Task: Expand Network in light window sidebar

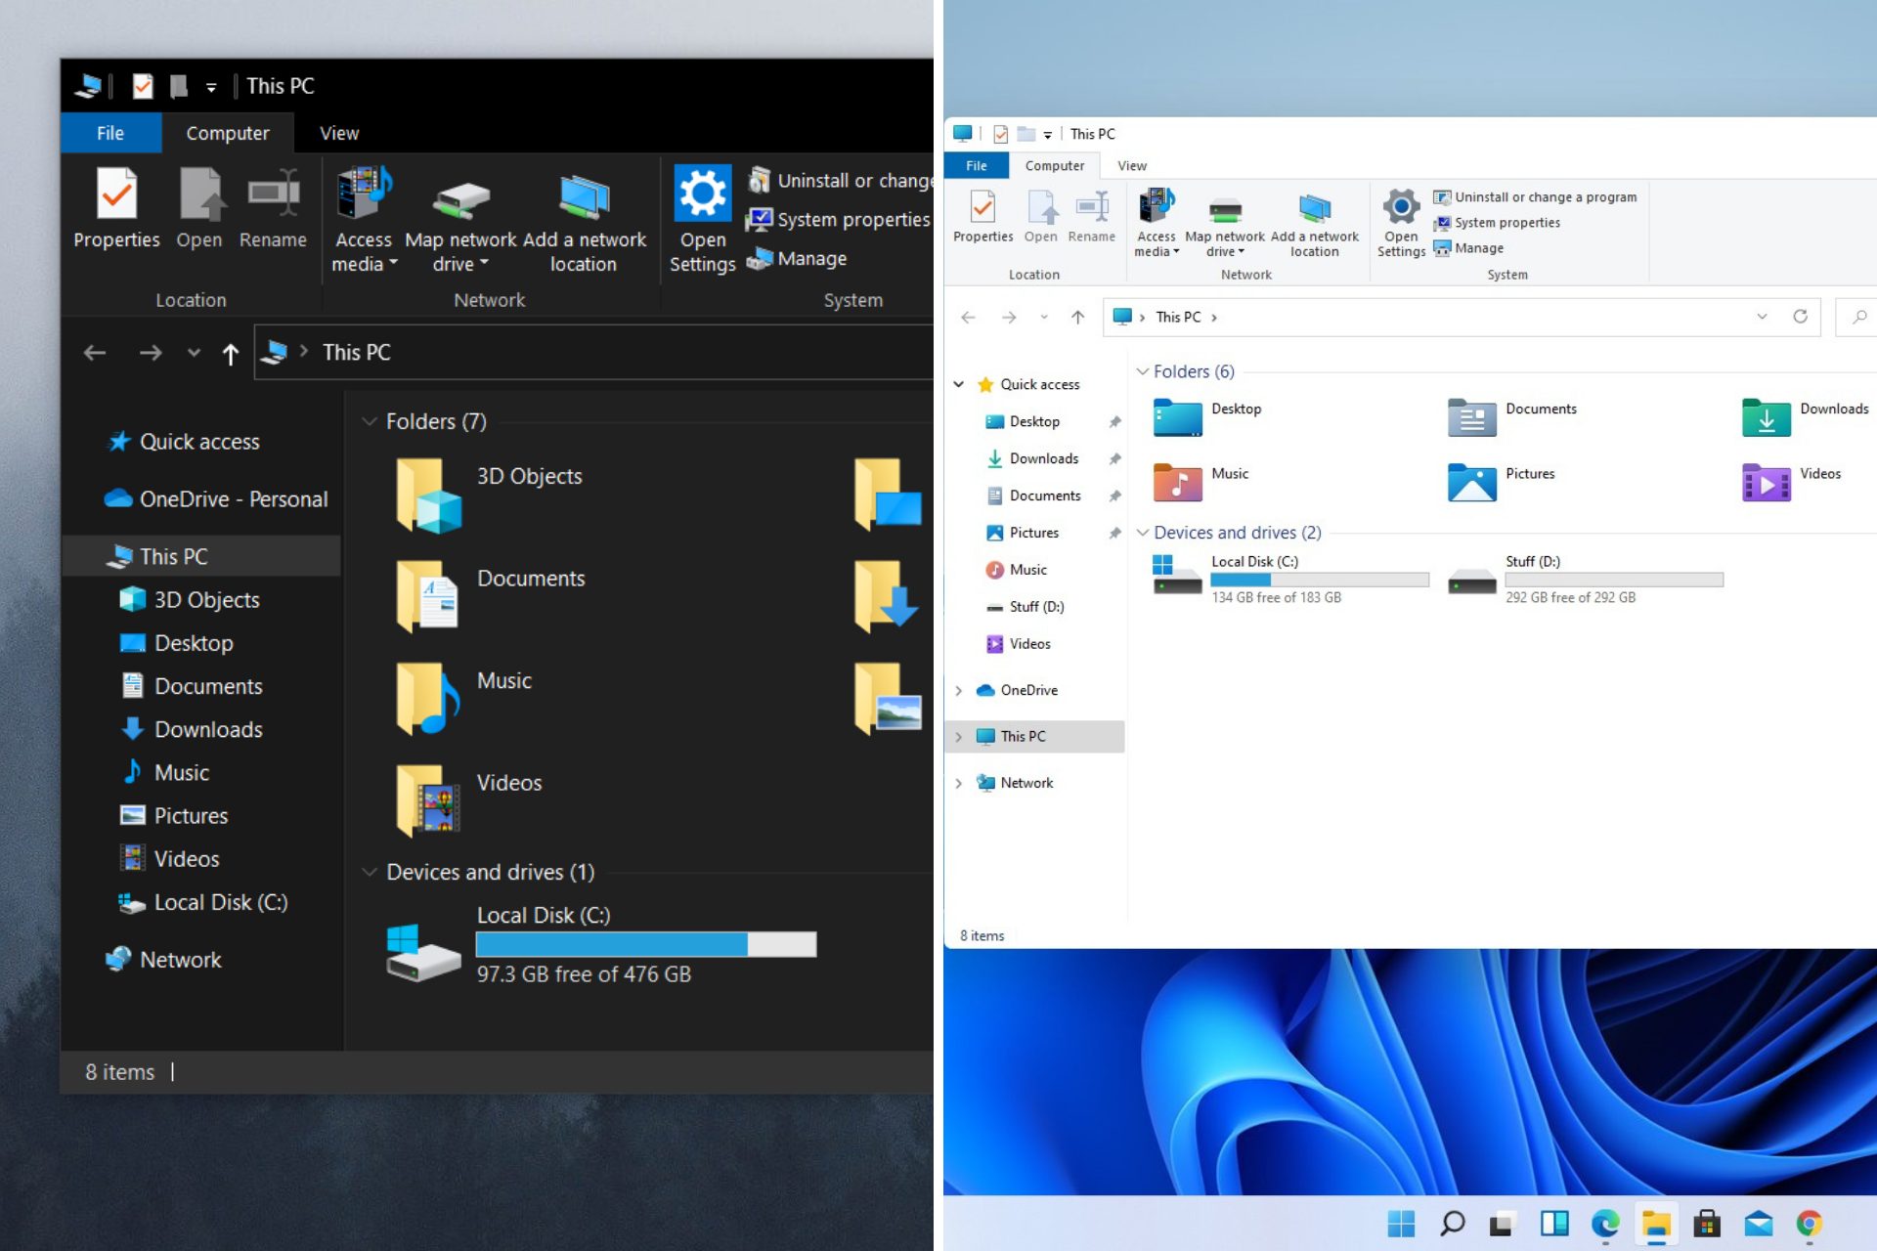Action: (x=959, y=783)
